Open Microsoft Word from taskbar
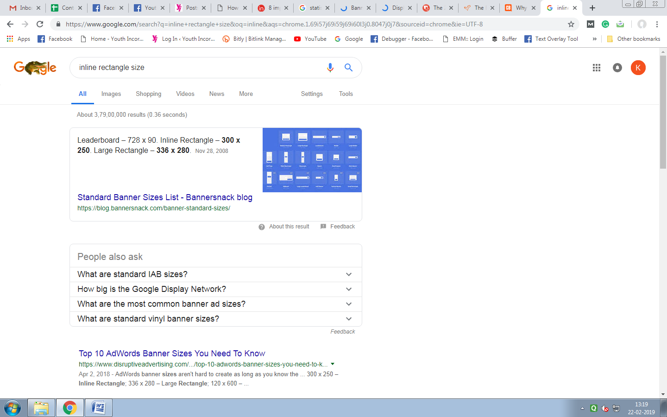The width and height of the screenshot is (667, 417). 99,408
